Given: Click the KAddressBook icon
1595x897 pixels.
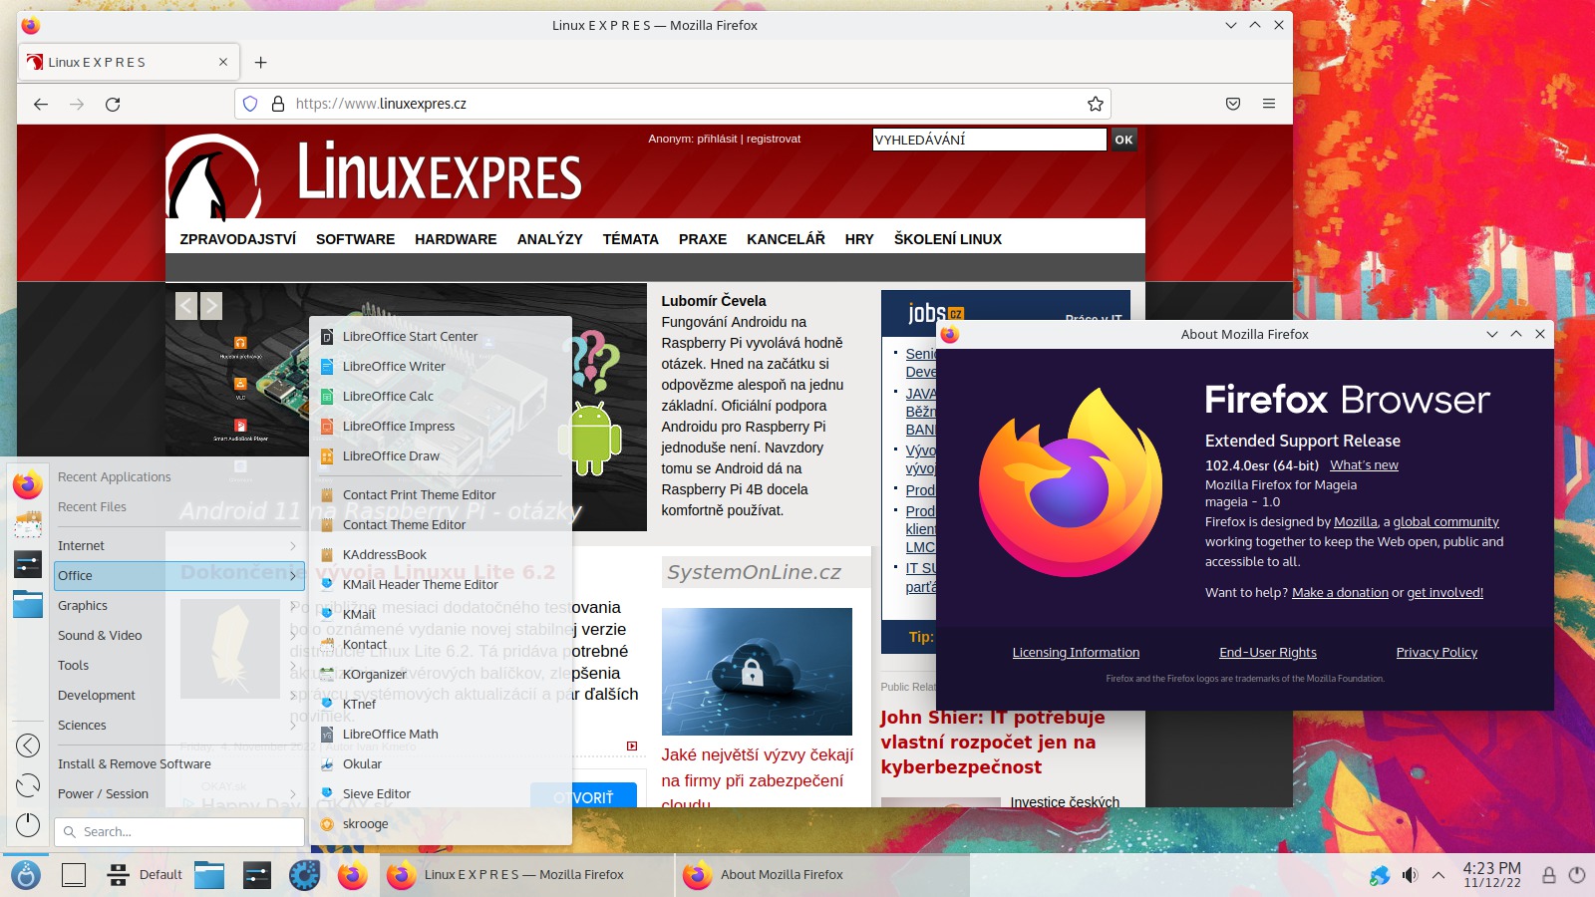Looking at the screenshot, I should (x=327, y=555).
